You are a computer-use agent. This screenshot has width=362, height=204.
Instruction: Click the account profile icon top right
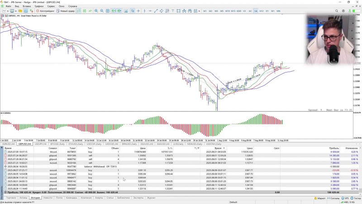[x=343, y=11]
